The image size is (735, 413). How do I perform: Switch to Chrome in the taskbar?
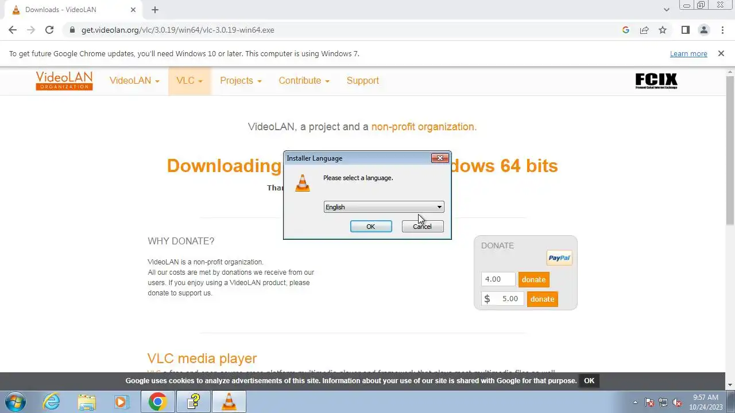click(x=158, y=402)
